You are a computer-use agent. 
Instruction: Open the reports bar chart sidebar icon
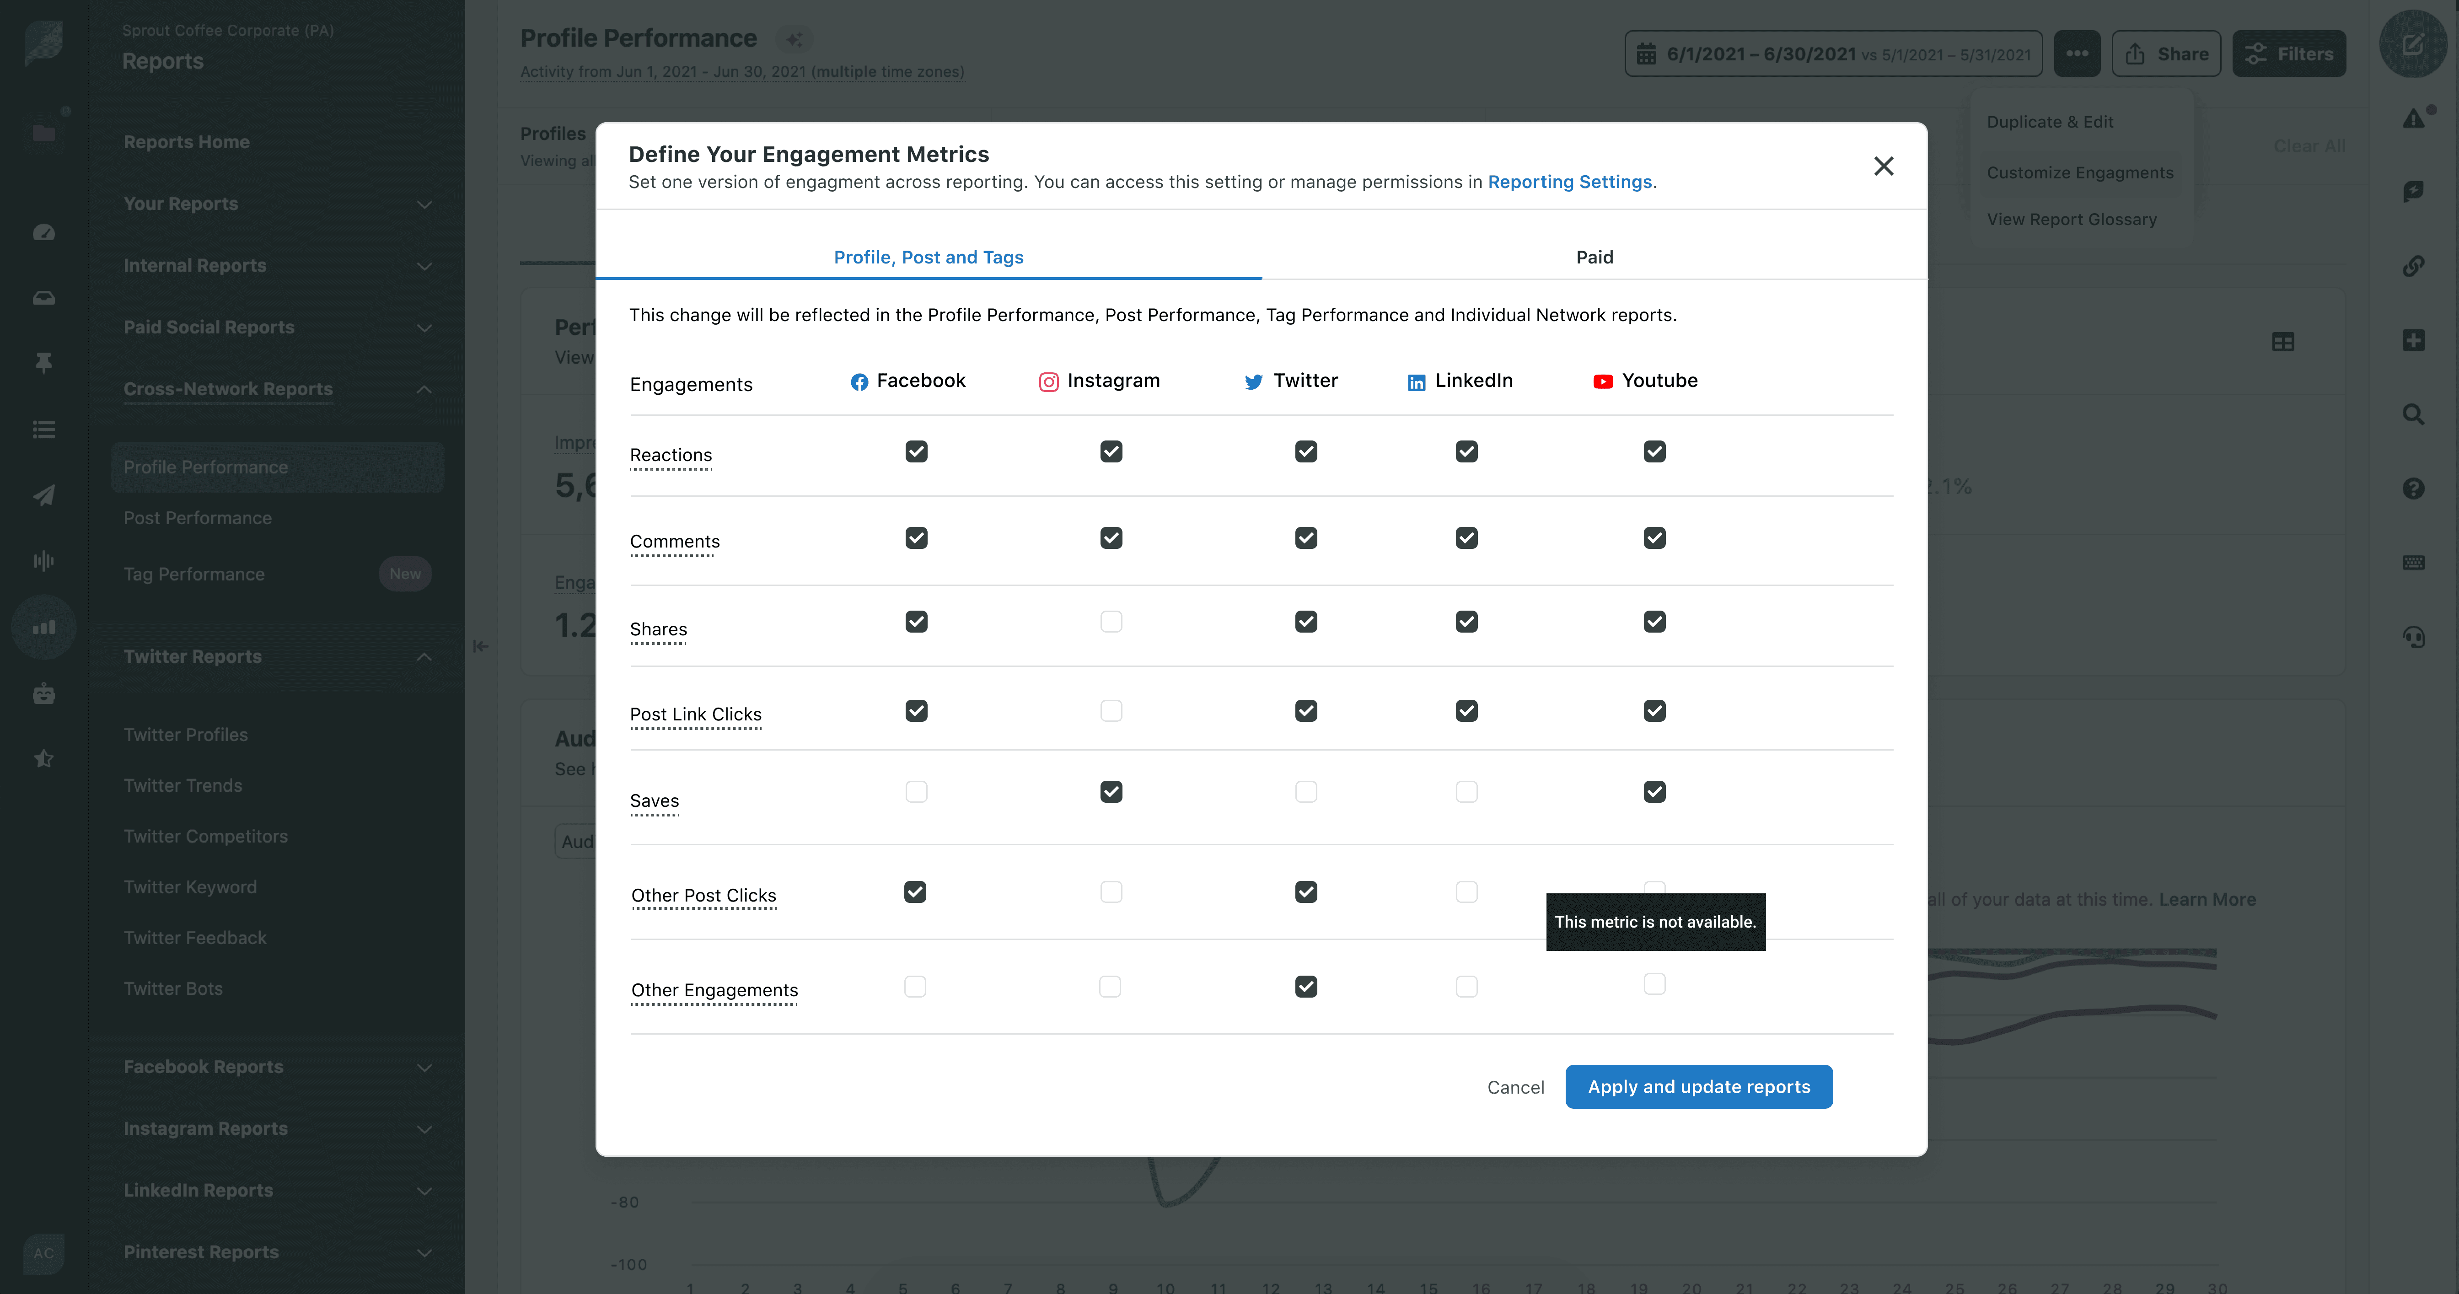[44, 627]
